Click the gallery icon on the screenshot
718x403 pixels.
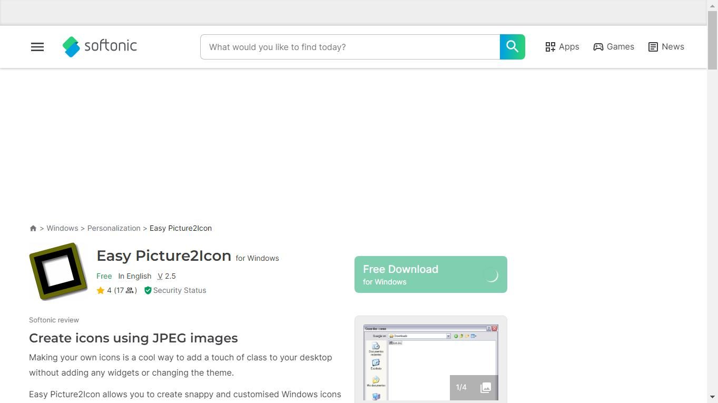[486, 387]
